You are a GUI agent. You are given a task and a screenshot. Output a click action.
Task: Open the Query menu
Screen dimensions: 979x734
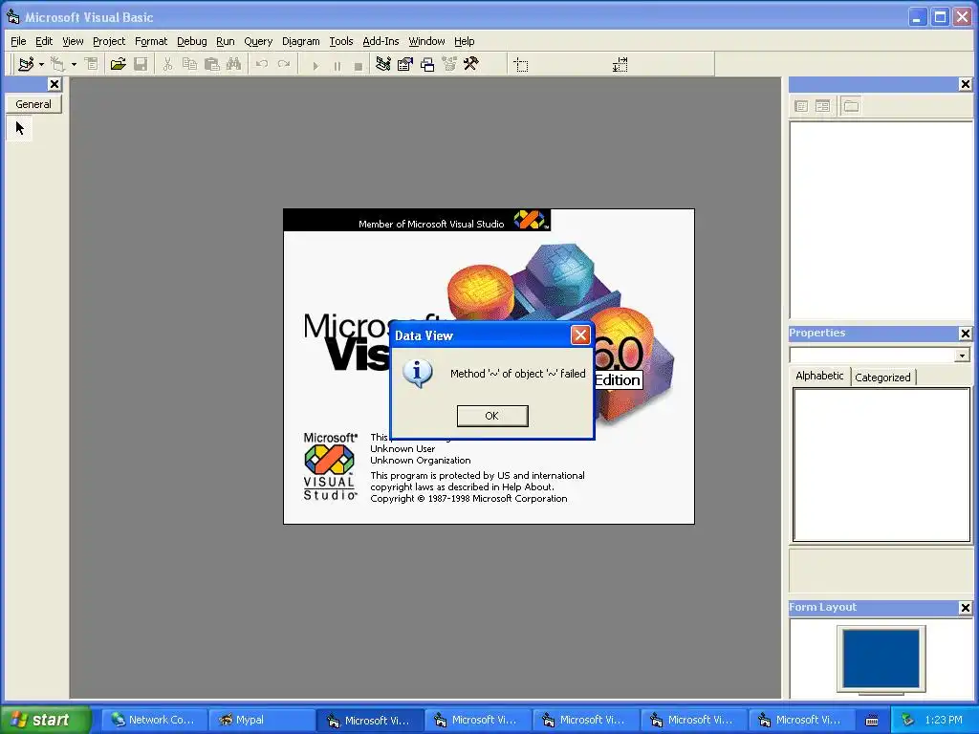click(x=258, y=41)
